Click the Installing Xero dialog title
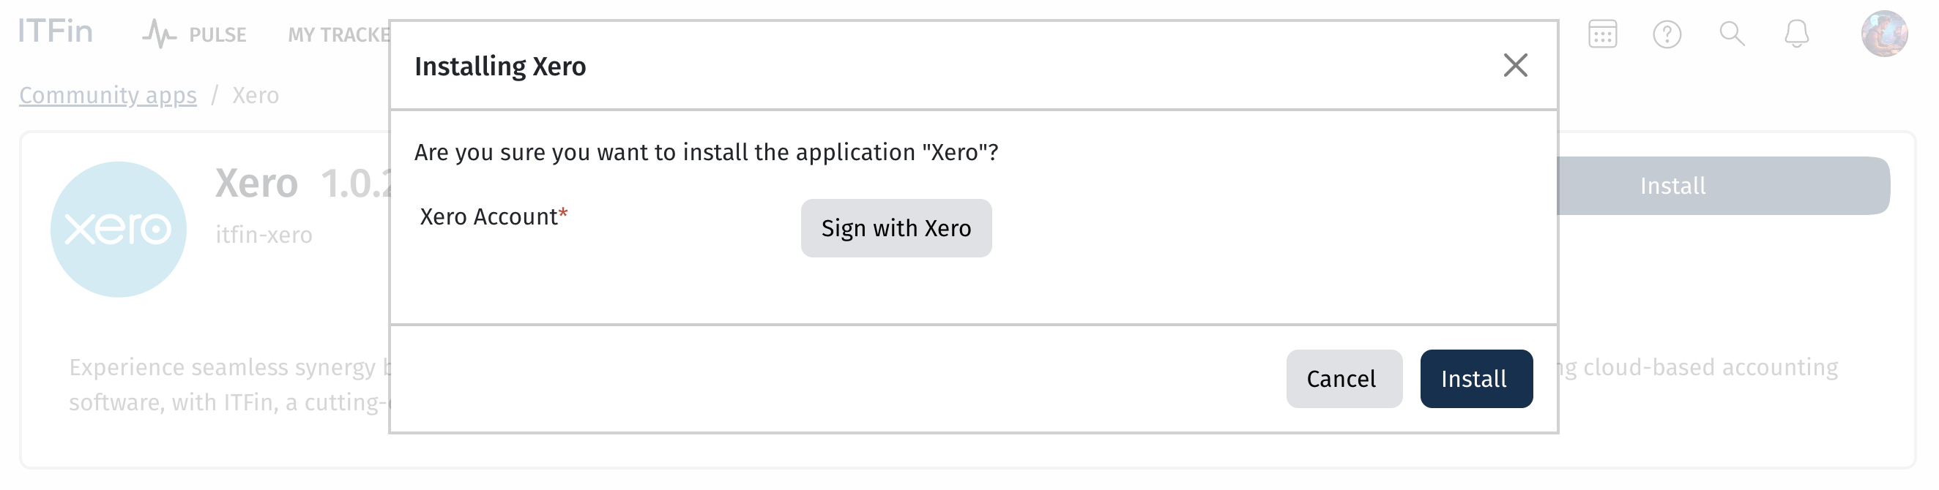This screenshot has height=490, width=1939. 500,66
